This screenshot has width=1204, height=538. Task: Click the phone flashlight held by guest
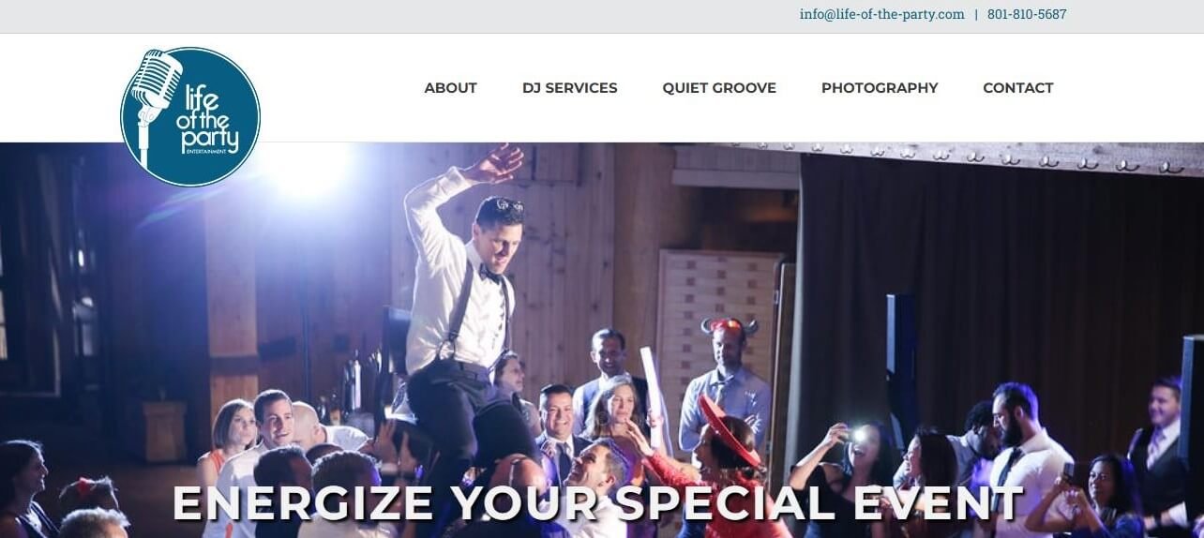coord(858,434)
